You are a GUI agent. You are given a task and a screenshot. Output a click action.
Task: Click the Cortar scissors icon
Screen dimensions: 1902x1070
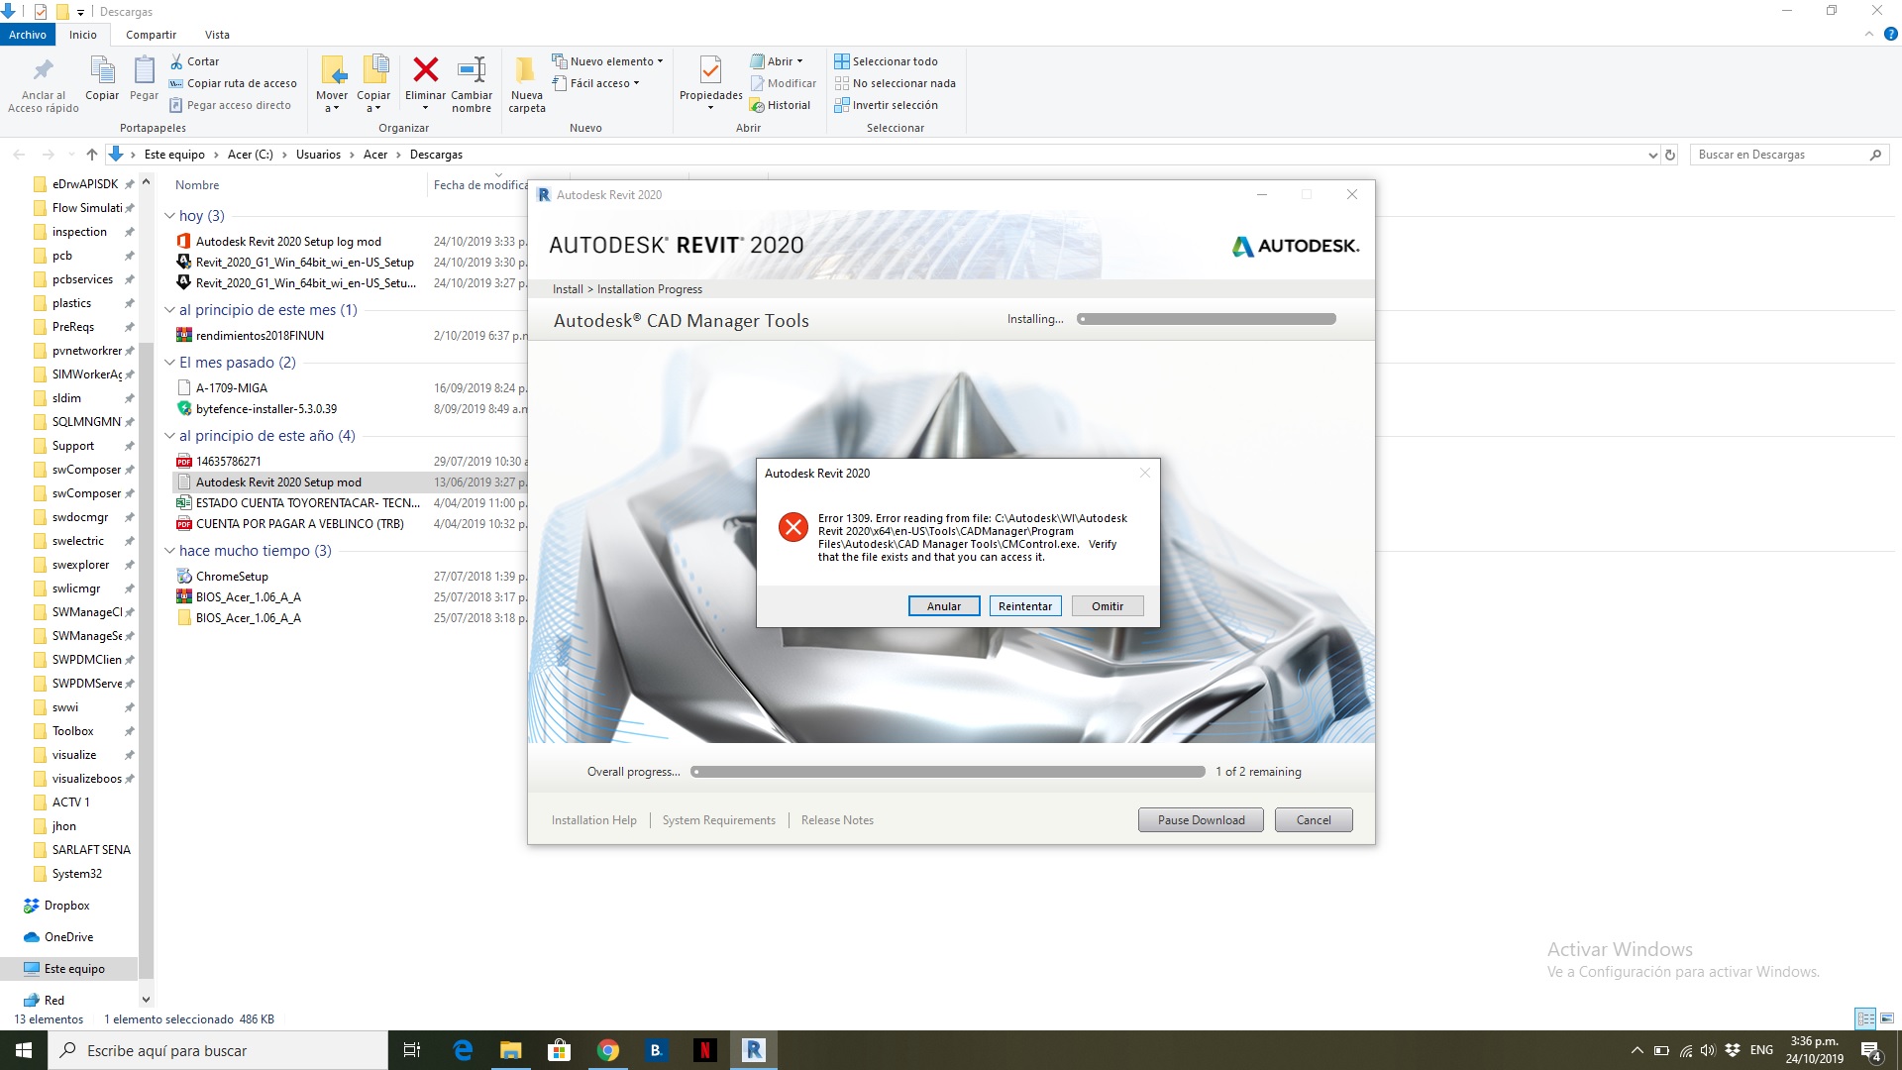click(x=177, y=61)
